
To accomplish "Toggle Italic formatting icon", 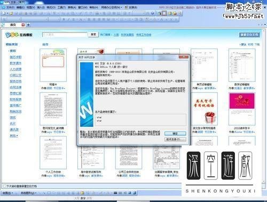I will tap(68, 19).
